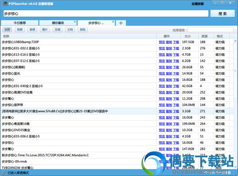The width and height of the screenshot is (238, 176).
Task: Sort by the 名称 column header
Action: coord(78,36)
